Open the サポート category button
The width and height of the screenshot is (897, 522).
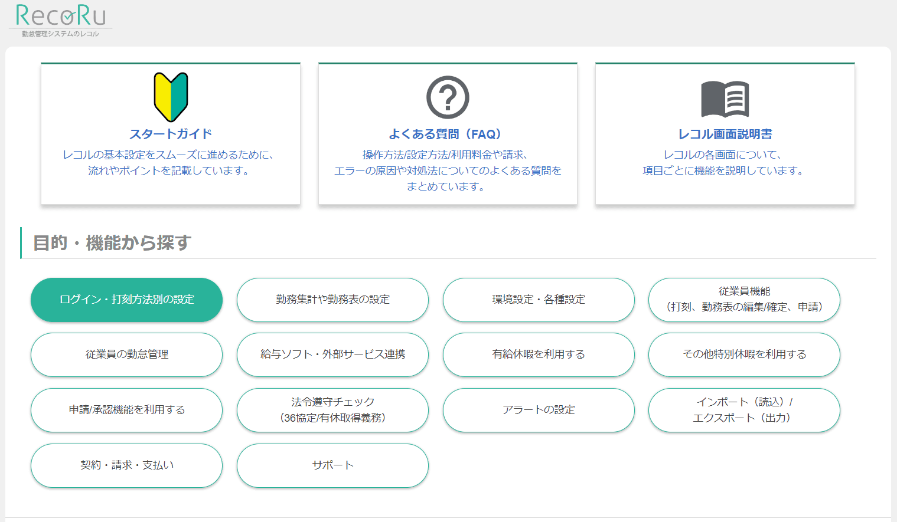(332, 465)
